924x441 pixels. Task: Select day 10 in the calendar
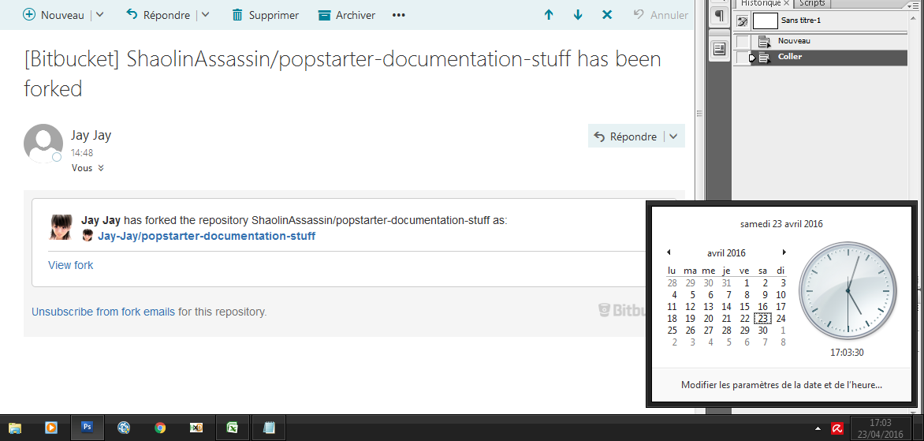click(781, 295)
